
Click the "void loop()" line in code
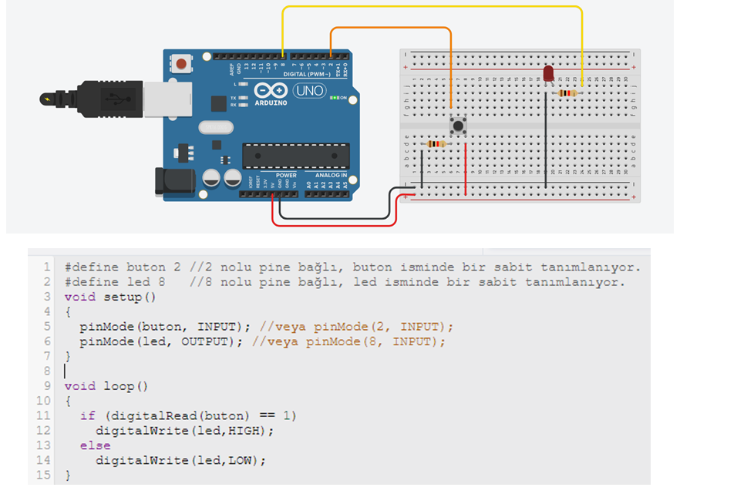[x=105, y=386]
